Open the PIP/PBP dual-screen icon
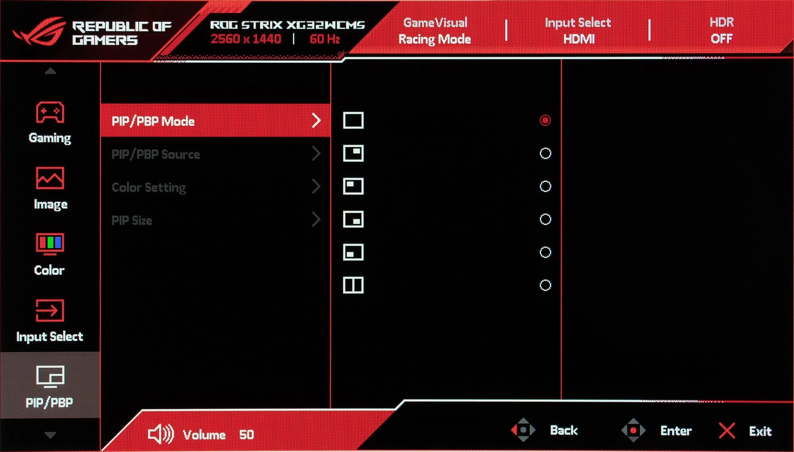 coord(50,377)
